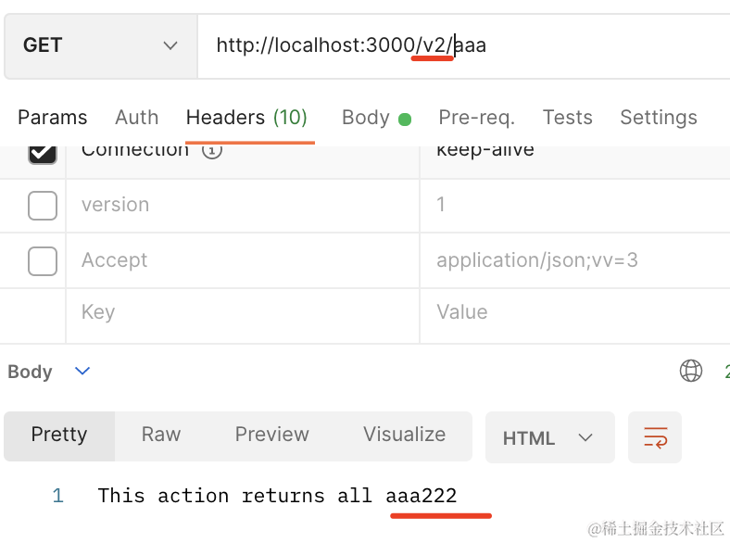The width and height of the screenshot is (730, 543).
Task: Switch to the Params tab
Action: point(53,118)
